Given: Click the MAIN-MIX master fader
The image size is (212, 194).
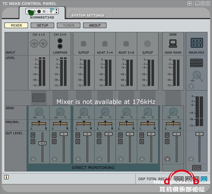Looking at the screenshot, I should click(199, 134).
